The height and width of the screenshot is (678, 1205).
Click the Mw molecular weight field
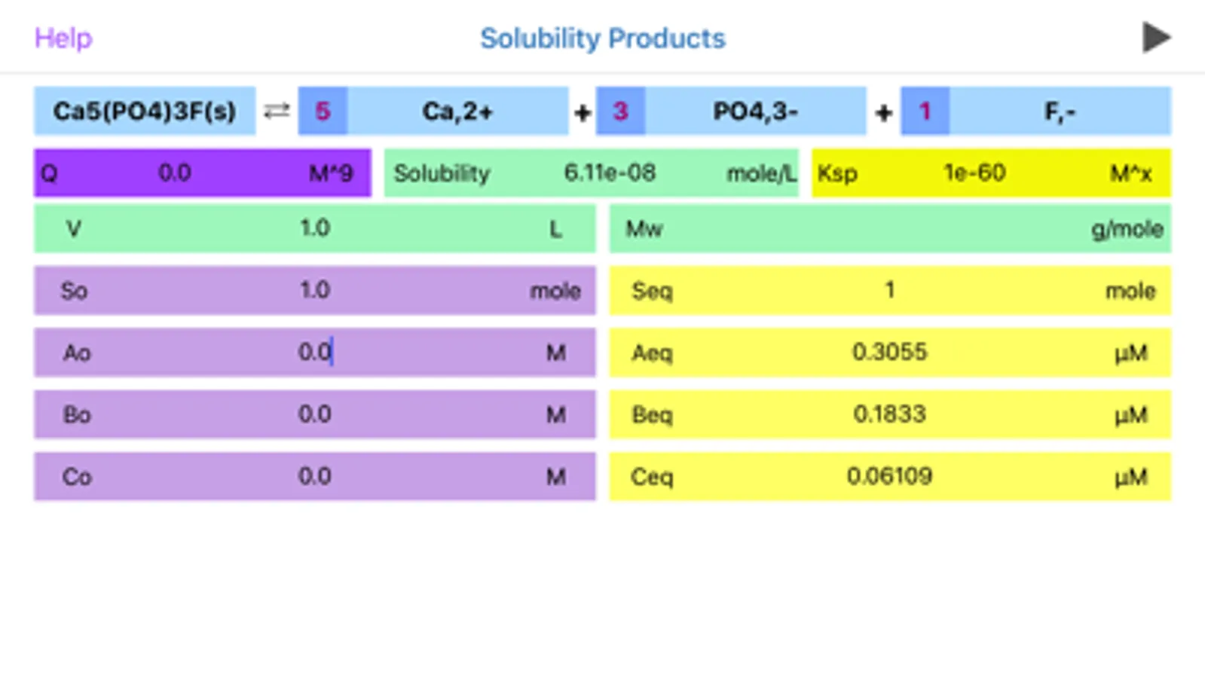coord(889,228)
